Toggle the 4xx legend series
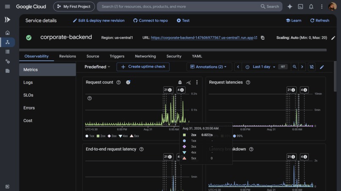 pyautogui.click(x=123, y=136)
